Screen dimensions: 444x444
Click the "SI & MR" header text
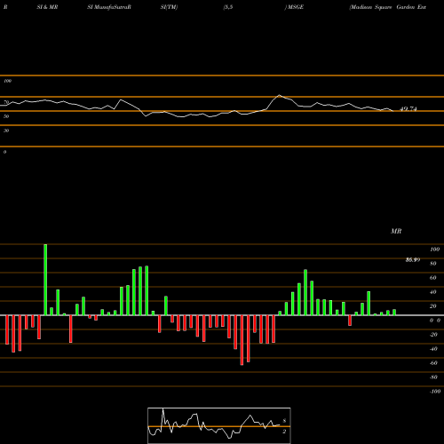(x=47, y=7)
